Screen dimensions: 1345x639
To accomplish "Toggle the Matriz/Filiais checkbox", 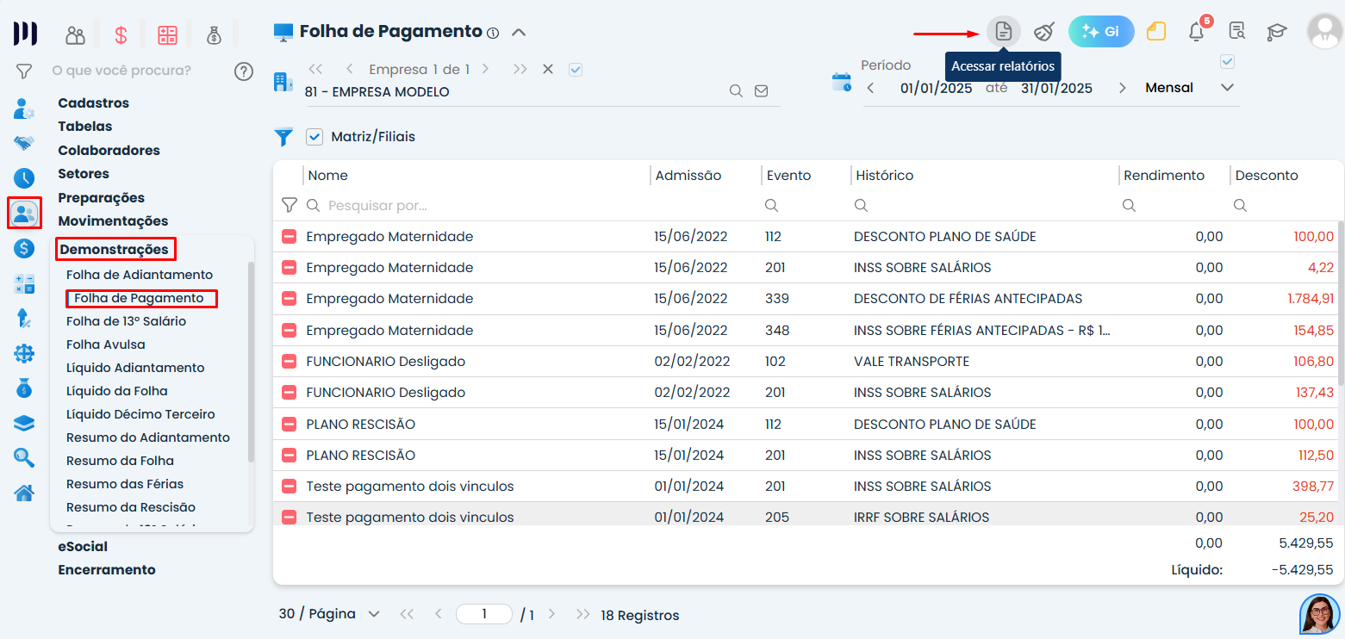I will point(314,137).
